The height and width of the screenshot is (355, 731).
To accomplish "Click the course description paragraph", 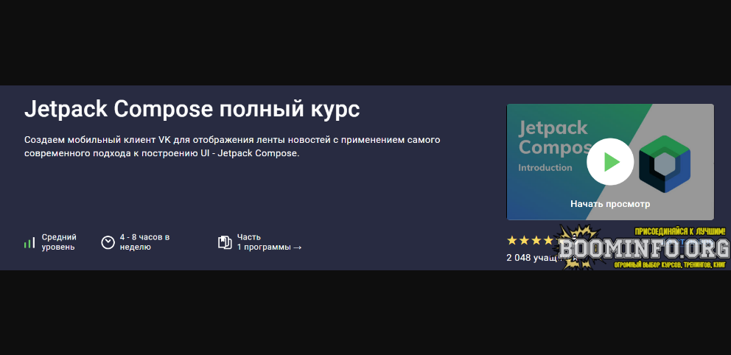I will [232, 147].
